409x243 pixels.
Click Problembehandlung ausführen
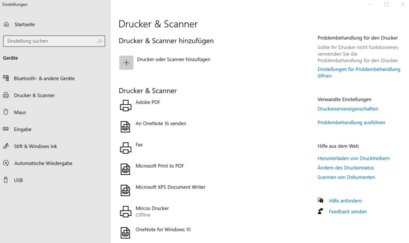[351, 122]
